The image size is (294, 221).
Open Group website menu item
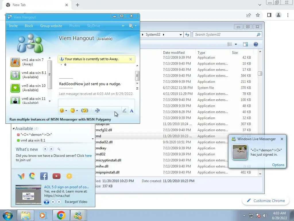coord(51,26)
